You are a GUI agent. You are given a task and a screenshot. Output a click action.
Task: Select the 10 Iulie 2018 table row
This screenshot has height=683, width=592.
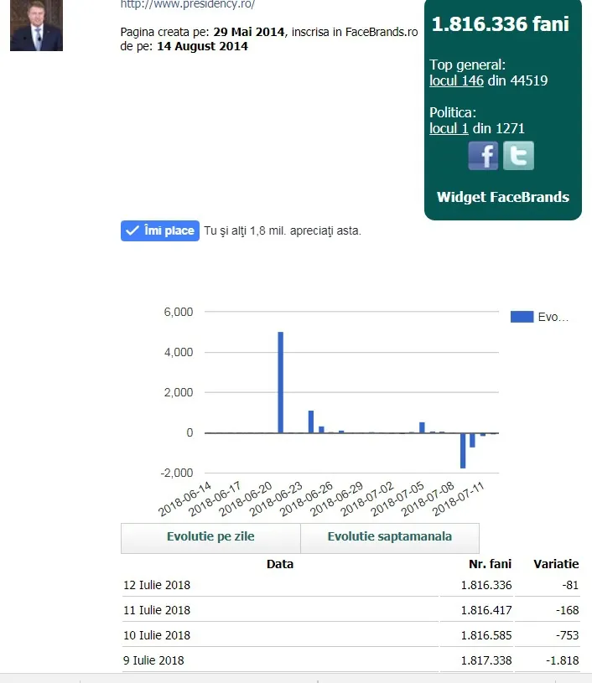[351, 635]
